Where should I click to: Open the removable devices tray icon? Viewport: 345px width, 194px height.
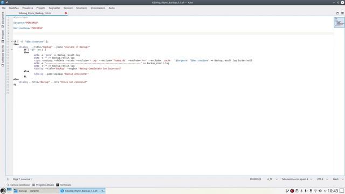310,191
